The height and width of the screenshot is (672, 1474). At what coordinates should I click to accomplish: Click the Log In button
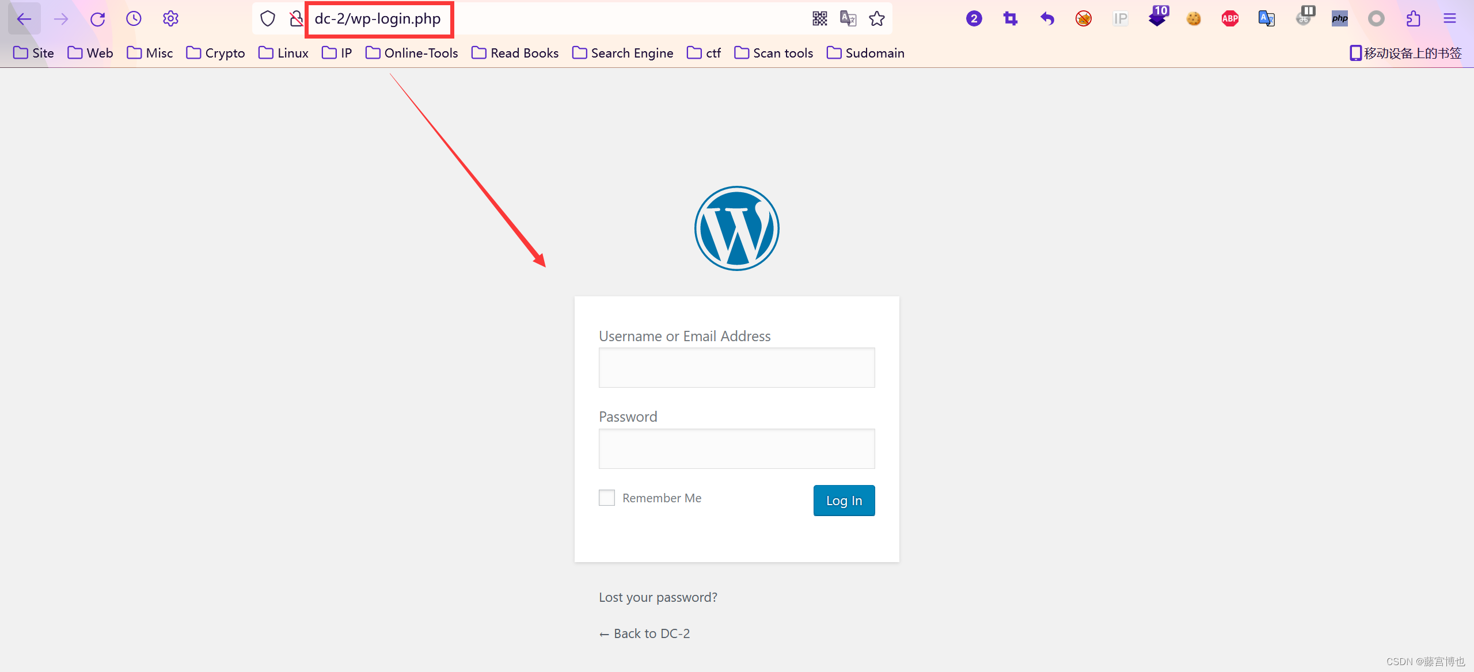843,500
